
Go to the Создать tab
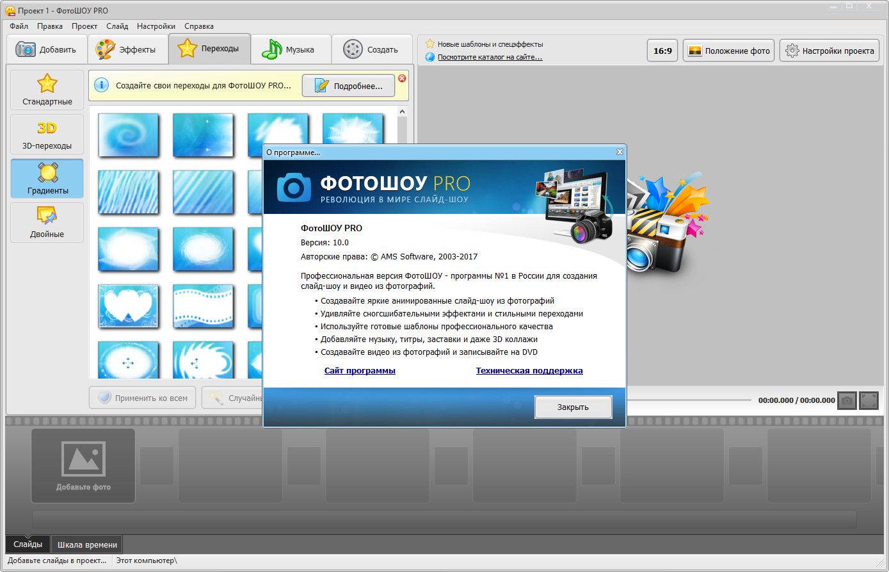372,49
